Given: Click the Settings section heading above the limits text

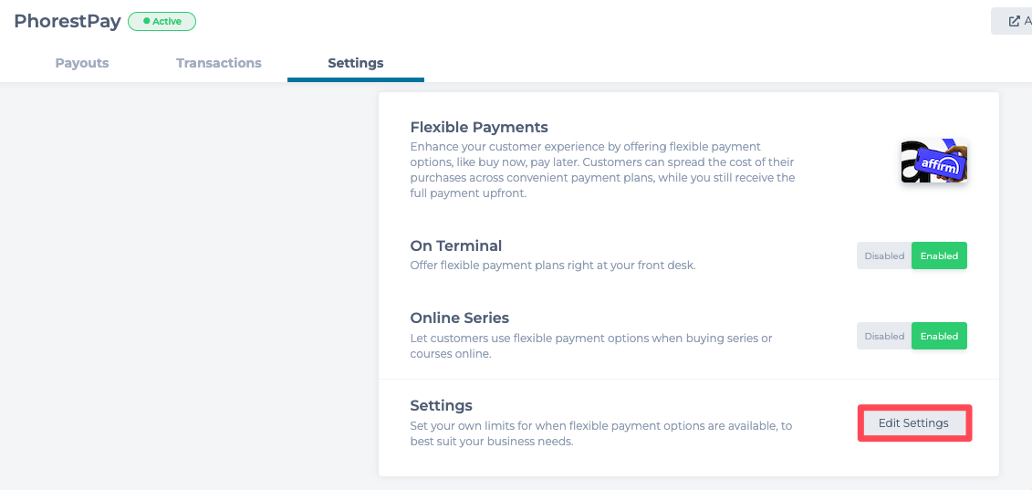Looking at the screenshot, I should click(442, 405).
